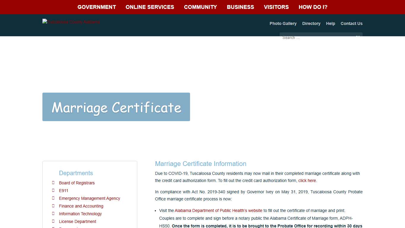The image size is (405, 228).
Task: Open the ONLINE SERVICES menu
Action: click(x=150, y=7)
